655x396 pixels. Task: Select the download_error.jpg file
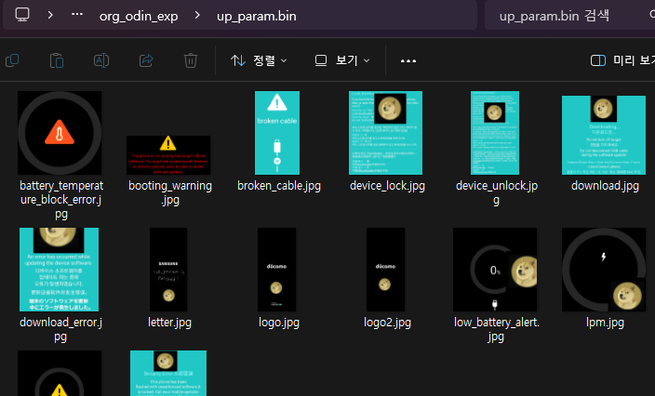click(60, 270)
